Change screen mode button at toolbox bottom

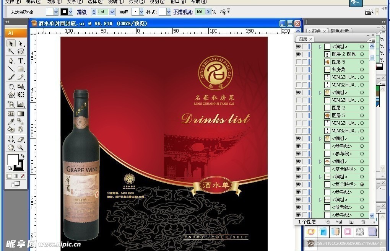pos(16,184)
